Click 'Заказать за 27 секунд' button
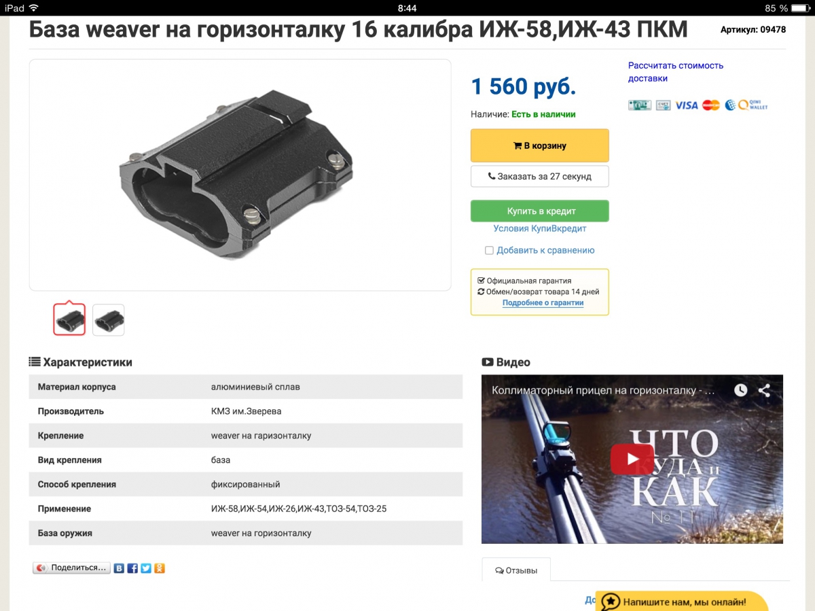Viewport: 815px width, 611px height. tap(540, 176)
